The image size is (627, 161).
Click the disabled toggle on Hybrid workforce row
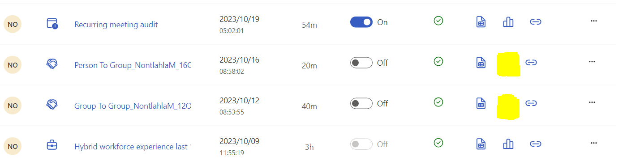click(361, 144)
